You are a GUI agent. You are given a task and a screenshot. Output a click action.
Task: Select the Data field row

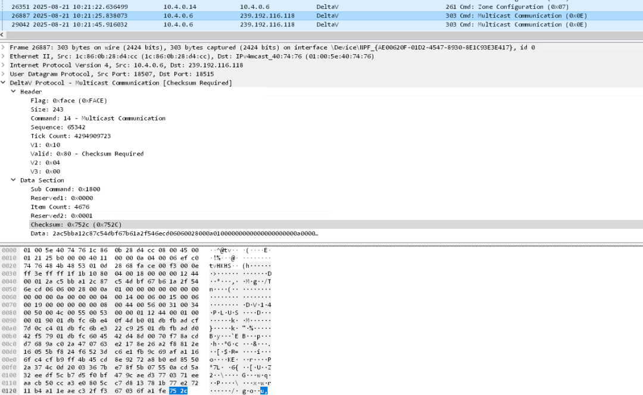click(173, 233)
